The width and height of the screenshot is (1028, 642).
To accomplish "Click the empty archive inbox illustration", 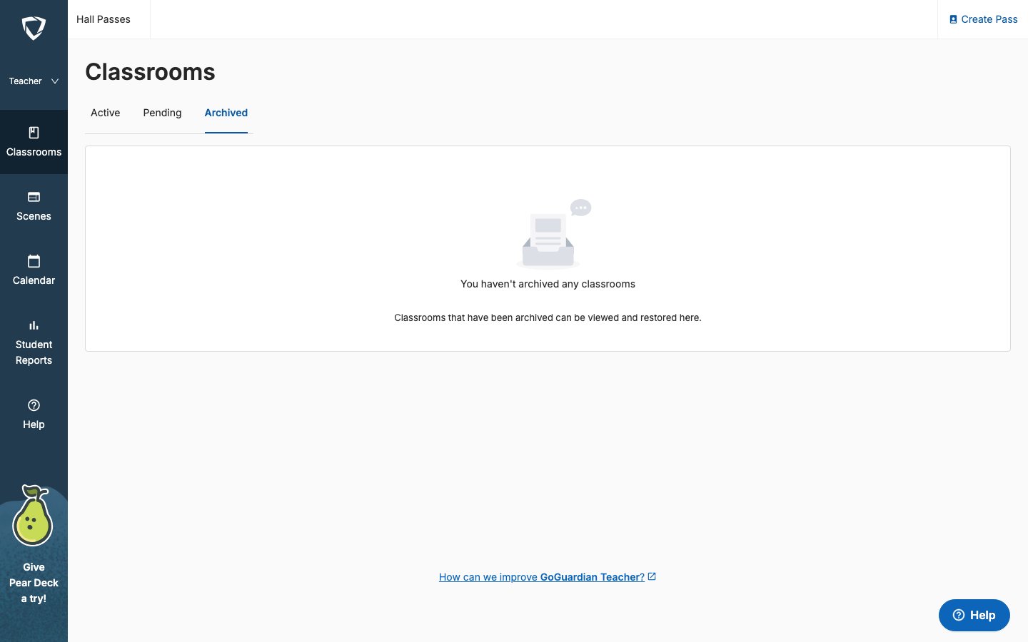I will [554, 233].
